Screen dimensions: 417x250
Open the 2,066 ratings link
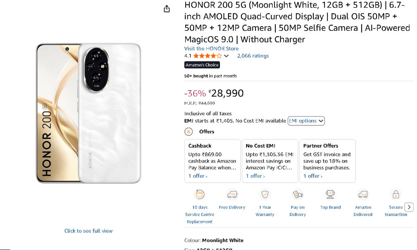(253, 56)
